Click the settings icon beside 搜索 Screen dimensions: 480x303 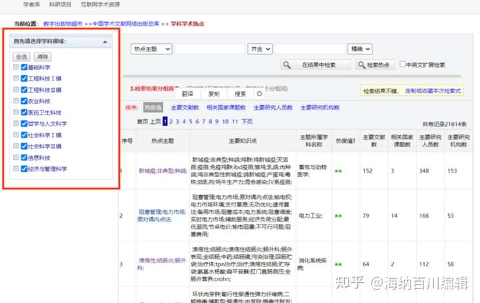pos(260,94)
